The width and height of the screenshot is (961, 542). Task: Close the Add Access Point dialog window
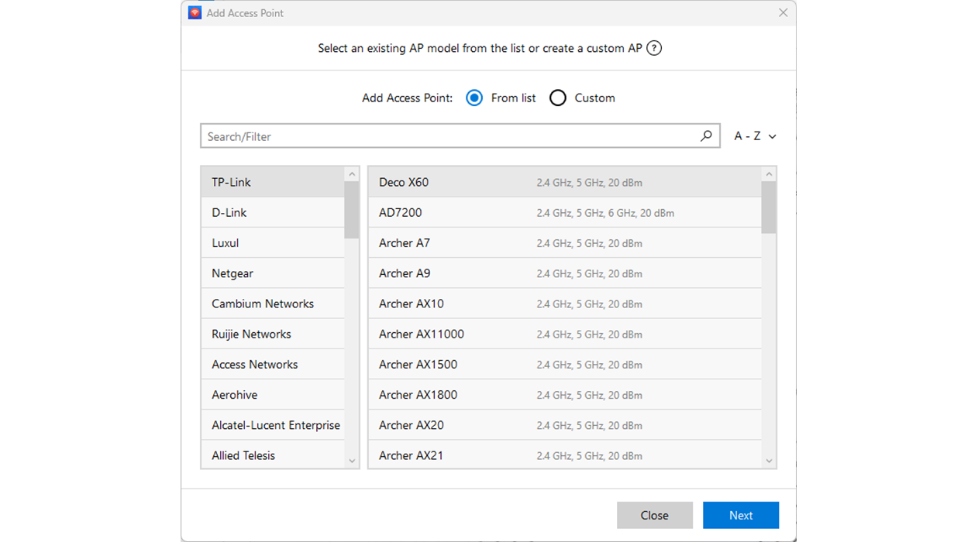(783, 12)
